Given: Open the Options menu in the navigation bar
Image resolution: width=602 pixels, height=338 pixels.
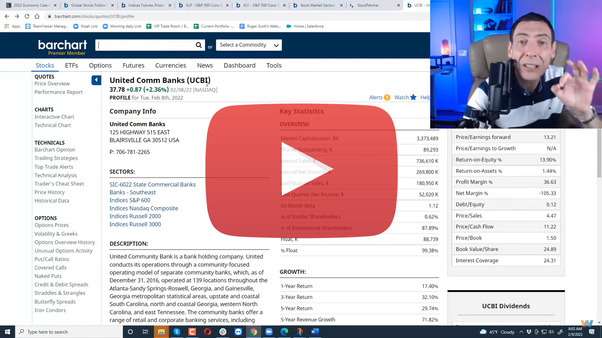Looking at the screenshot, I should pos(100,65).
